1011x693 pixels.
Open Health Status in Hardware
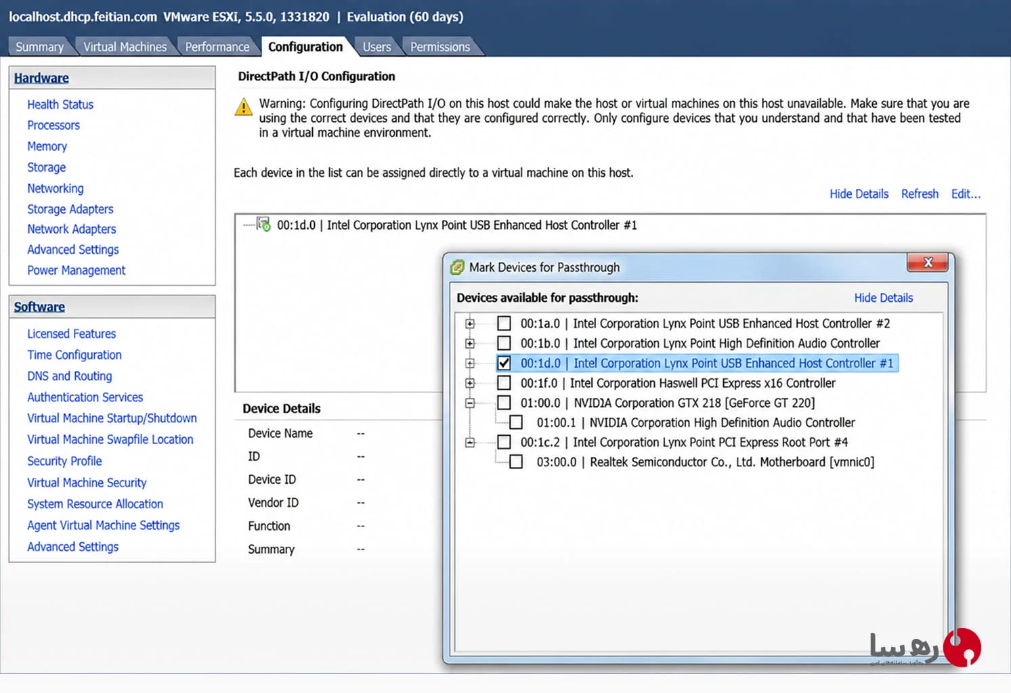coord(60,104)
